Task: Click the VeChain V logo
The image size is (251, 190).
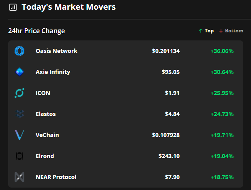Action: [x=19, y=135]
